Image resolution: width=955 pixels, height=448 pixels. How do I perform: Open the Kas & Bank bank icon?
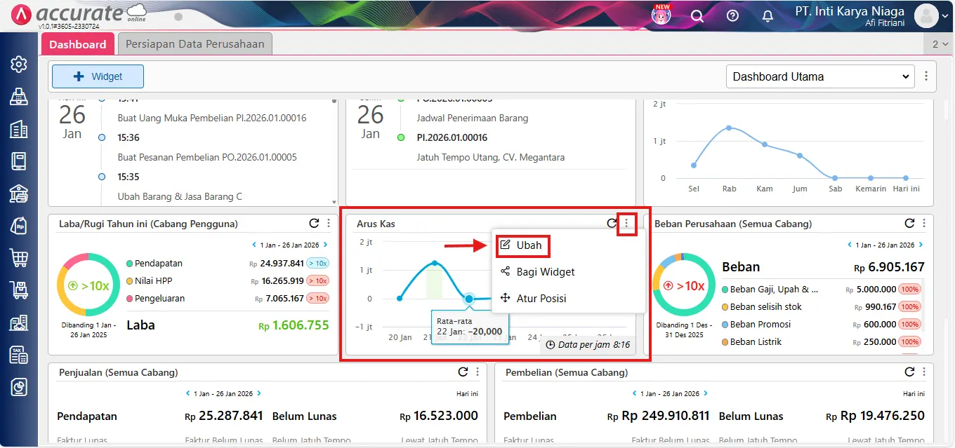point(19,194)
